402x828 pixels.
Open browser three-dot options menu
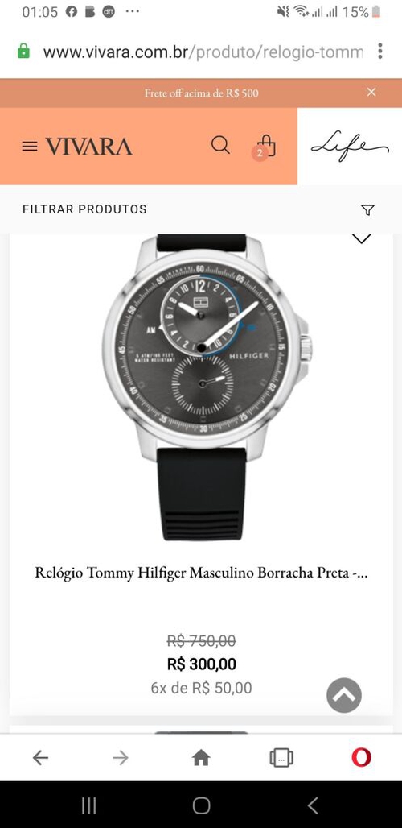pyautogui.click(x=379, y=52)
